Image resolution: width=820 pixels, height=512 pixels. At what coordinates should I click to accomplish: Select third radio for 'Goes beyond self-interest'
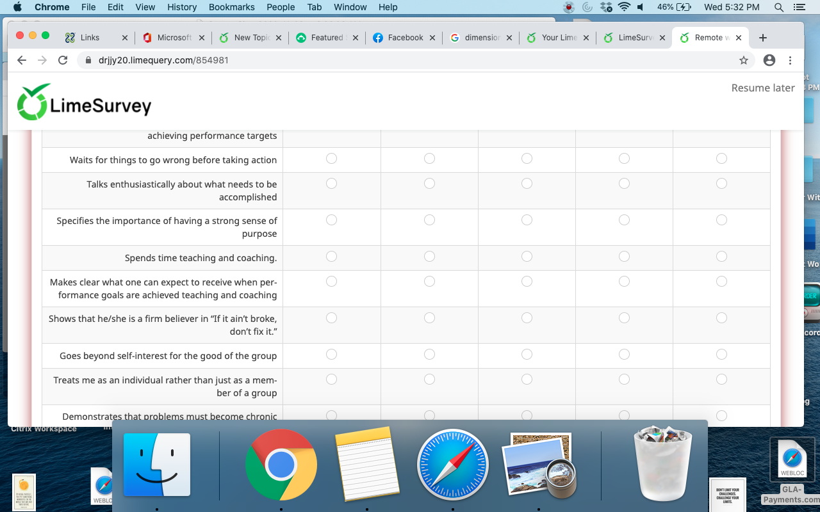click(527, 355)
